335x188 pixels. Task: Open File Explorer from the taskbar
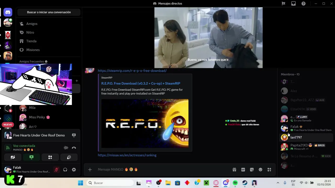(168, 183)
